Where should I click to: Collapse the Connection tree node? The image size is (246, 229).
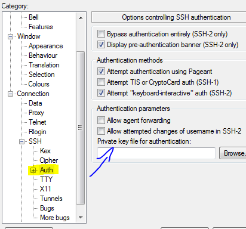(x=10, y=94)
